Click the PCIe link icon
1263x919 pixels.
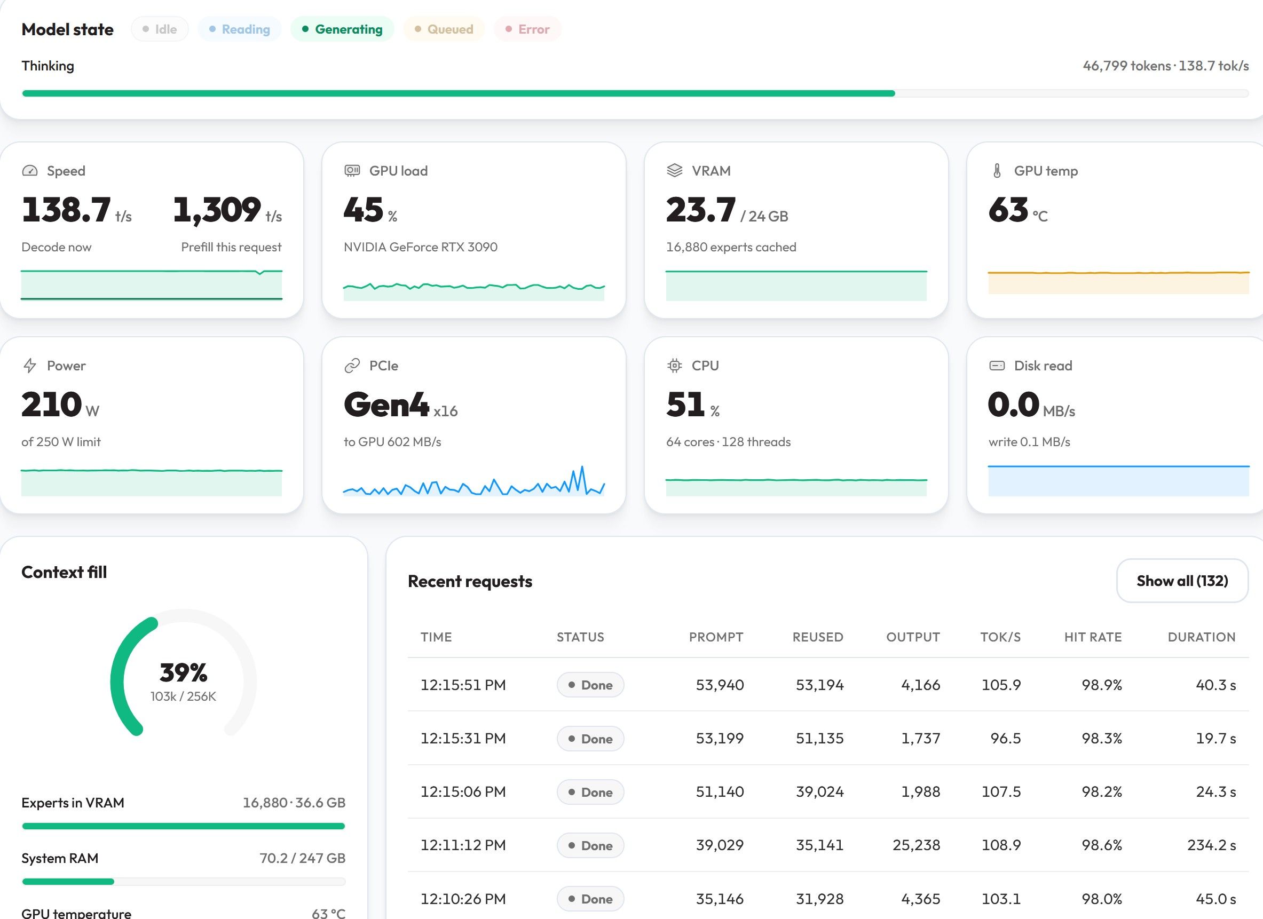(x=352, y=366)
